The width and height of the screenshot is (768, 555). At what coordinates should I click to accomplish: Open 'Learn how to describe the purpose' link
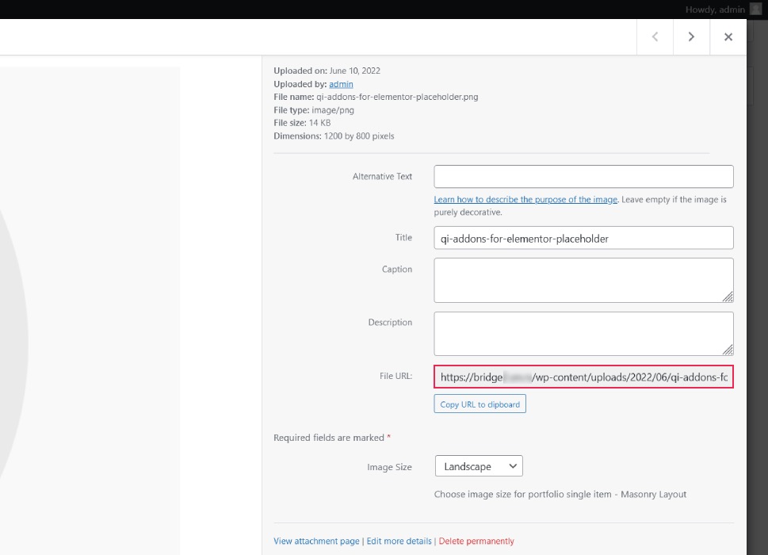click(525, 199)
